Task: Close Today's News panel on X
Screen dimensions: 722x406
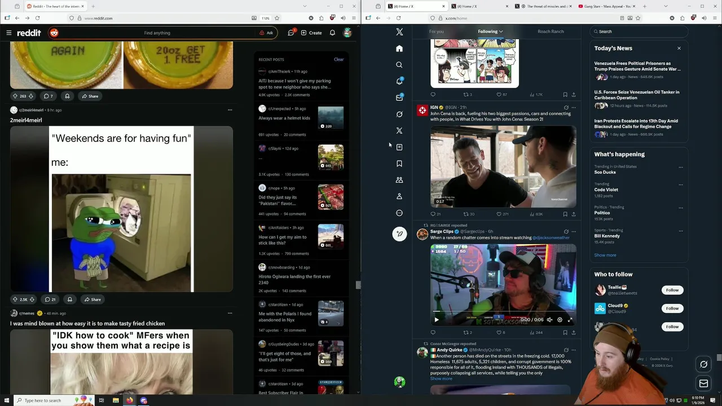Action: [679, 48]
